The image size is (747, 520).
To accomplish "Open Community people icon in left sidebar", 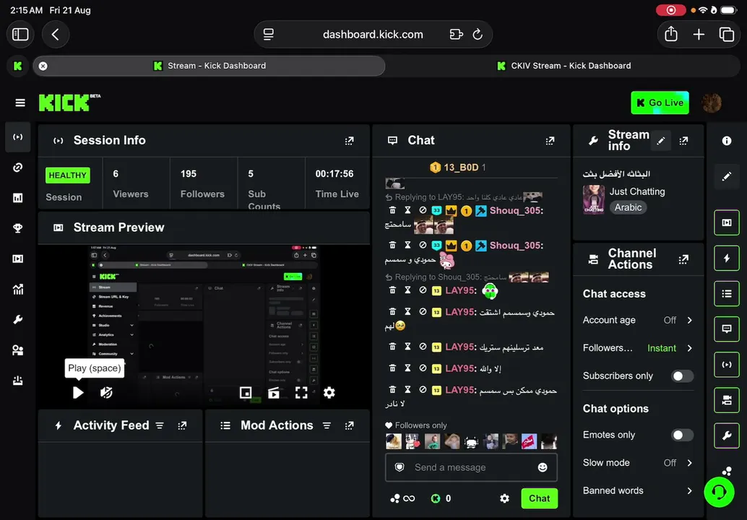I will pyautogui.click(x=17, y=350).
